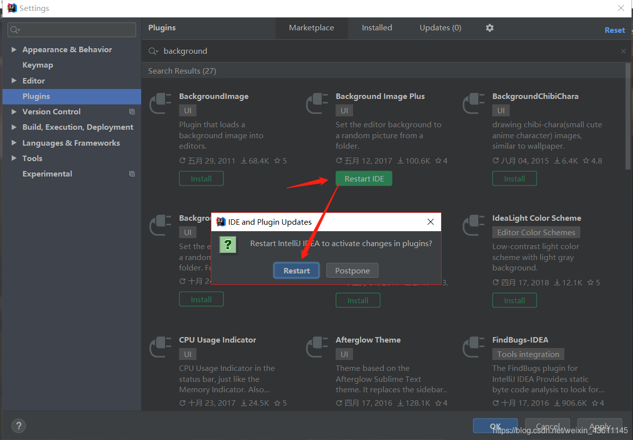The image size is (633, 440).
Task: Open the FindBugs-IDEA plugin title
Action: pyautogui.click(x=520, y=340)
